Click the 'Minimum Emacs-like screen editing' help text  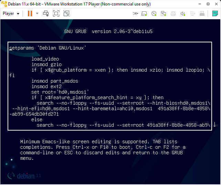point(103,150)
